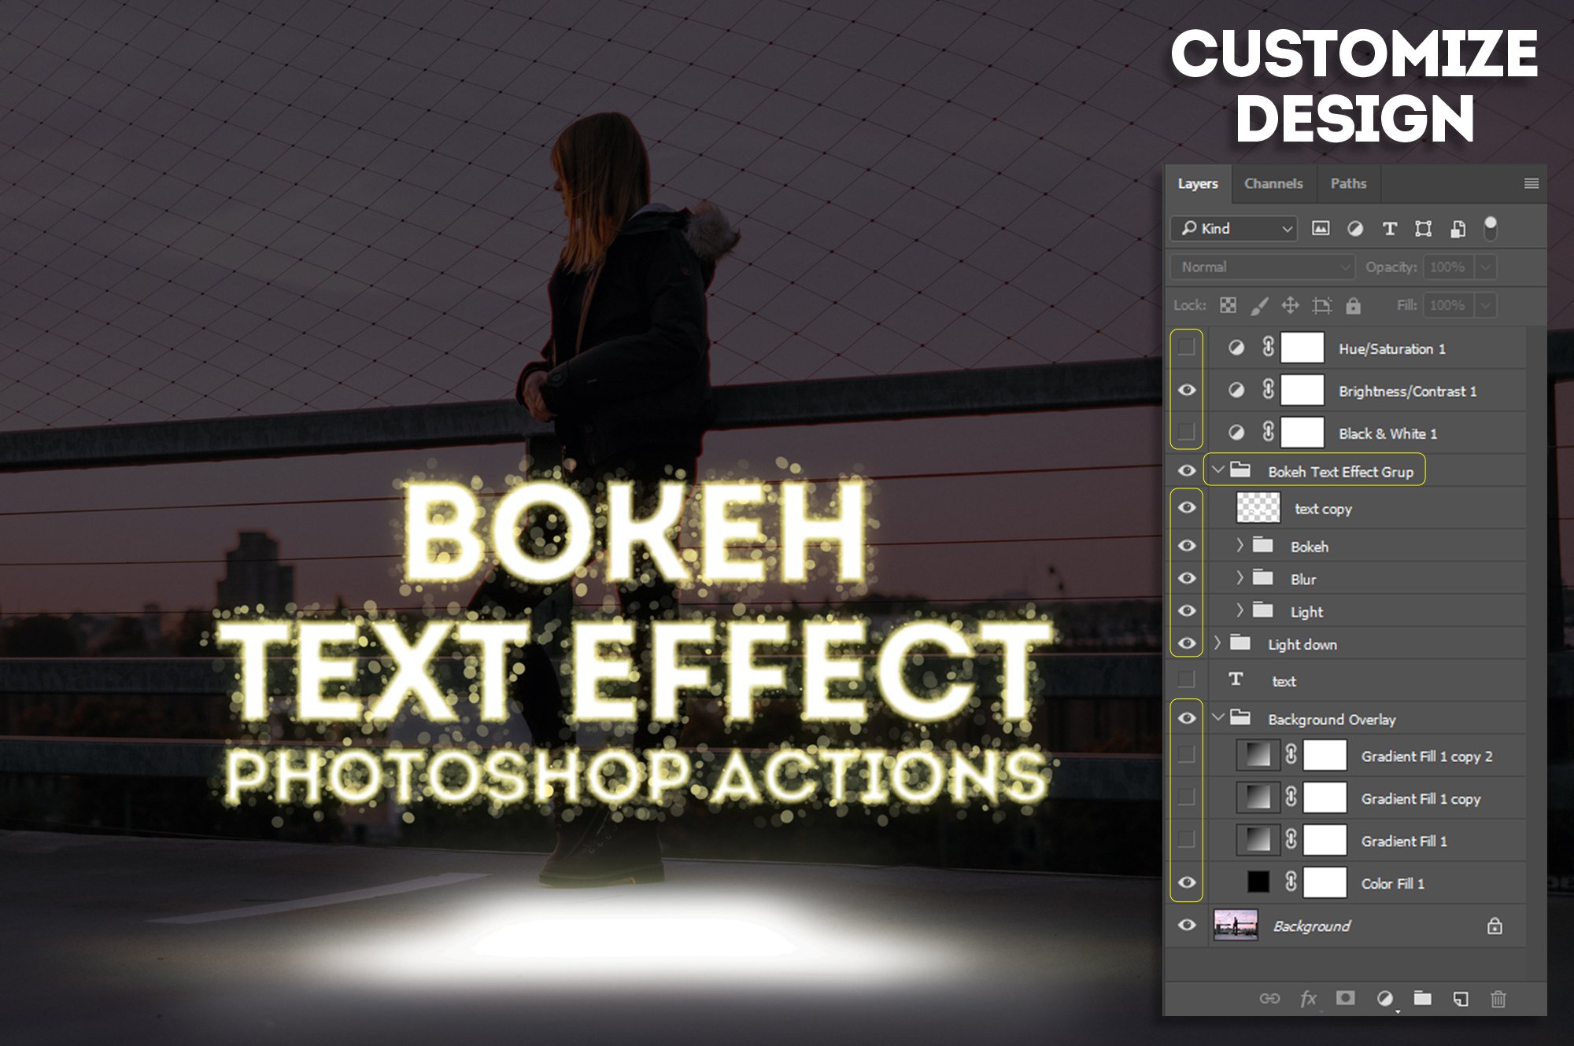Hide the text copy layer
The height and width of the screenshot is (1046, 1574).
[1187, 507]
